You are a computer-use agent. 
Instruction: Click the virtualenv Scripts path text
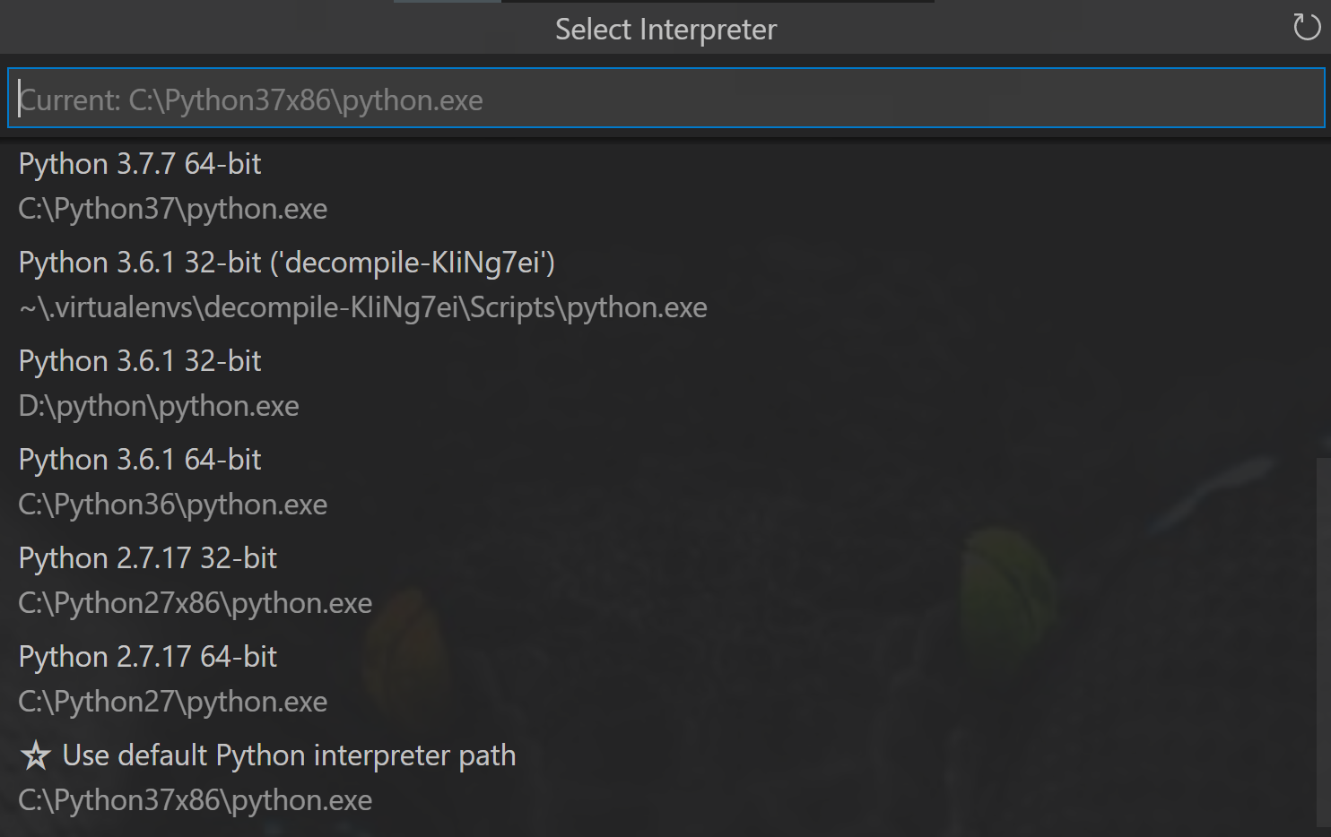[361, 306]
